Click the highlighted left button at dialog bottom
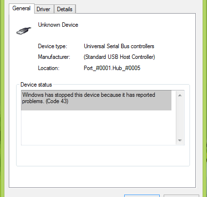This screenshot has width=207, height=197. (x=142, y=196)
